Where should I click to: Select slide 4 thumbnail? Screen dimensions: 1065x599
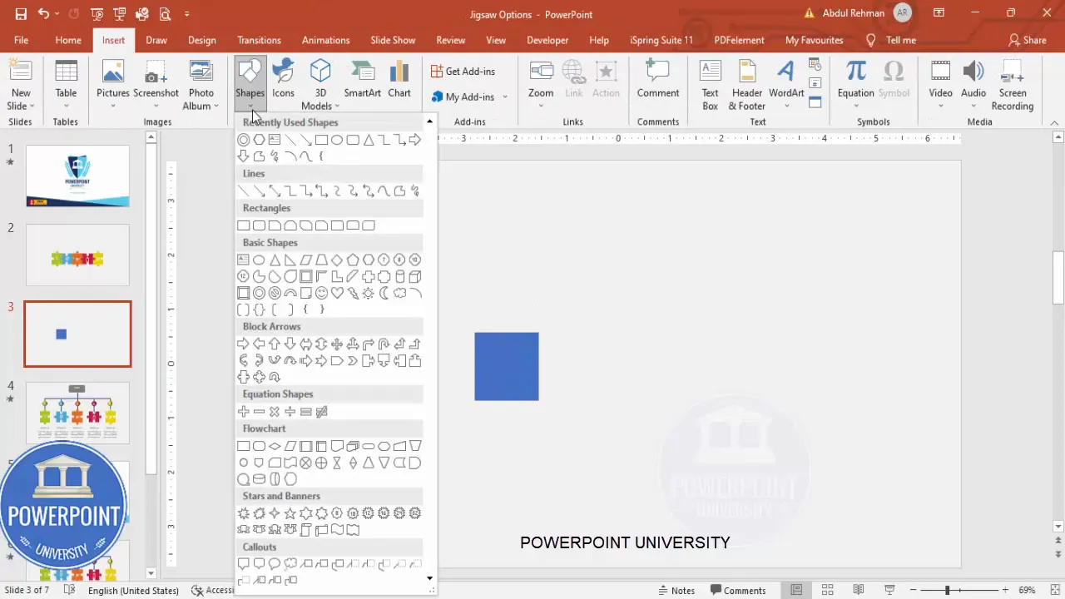77,413
